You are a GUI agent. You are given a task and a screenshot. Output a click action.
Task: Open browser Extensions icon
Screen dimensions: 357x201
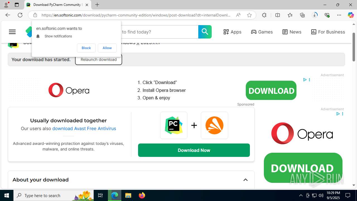pos(264,15)
